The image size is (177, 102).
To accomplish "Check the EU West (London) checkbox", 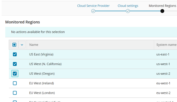I will pyautogui.click(x=15, y=93).
